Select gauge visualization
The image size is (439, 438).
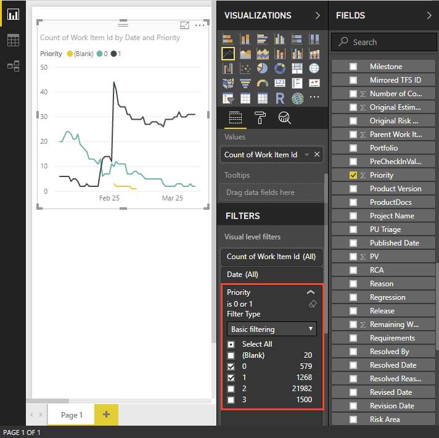(262, 83)
